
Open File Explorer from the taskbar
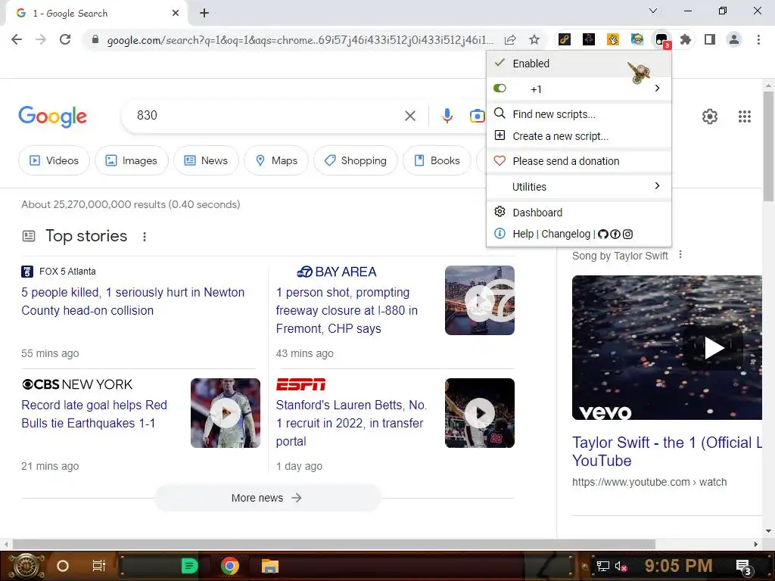pos(270,566)
